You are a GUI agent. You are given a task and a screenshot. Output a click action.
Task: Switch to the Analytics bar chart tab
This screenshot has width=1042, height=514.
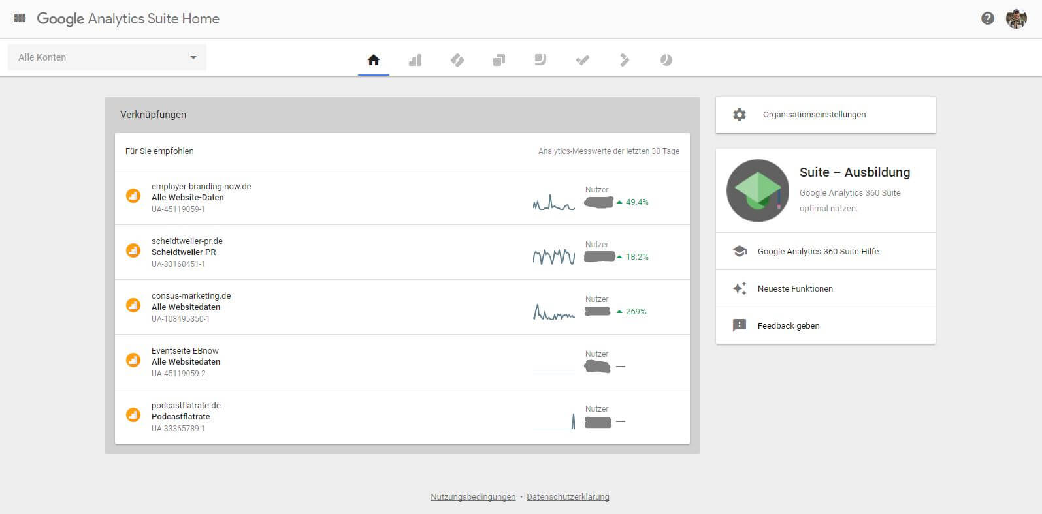[415, 60]
